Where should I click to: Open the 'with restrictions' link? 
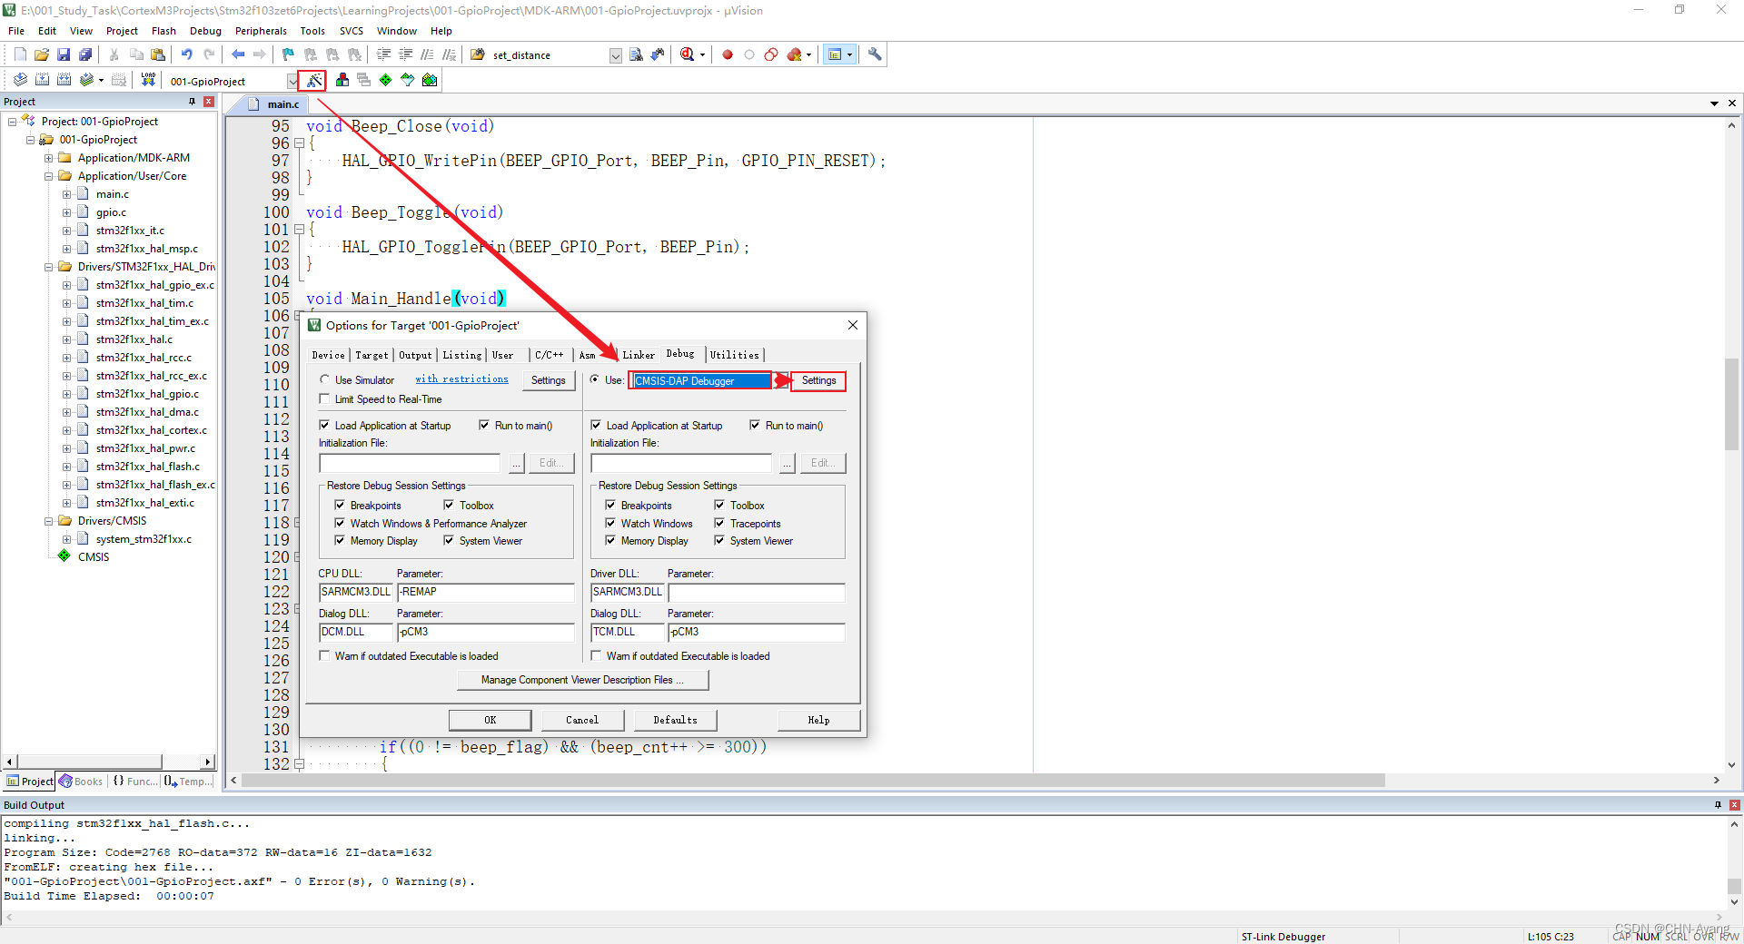pos(461,379)
